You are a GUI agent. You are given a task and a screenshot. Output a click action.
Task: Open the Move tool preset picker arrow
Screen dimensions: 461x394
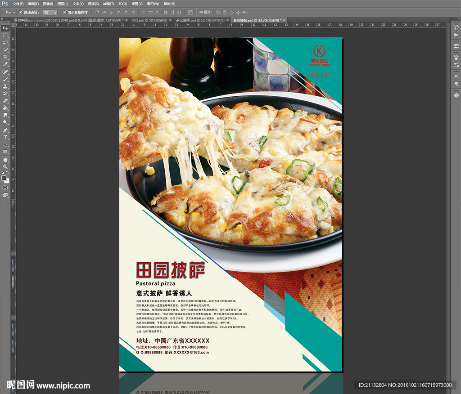(14, 12)
